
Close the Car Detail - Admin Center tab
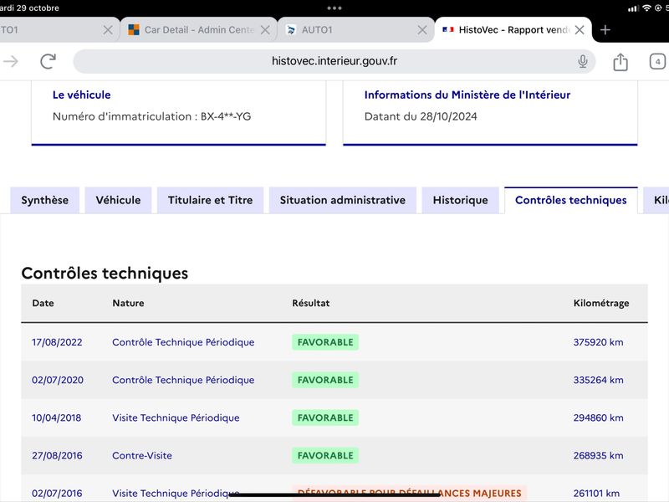pyautogui.click(x=265, y=30)
